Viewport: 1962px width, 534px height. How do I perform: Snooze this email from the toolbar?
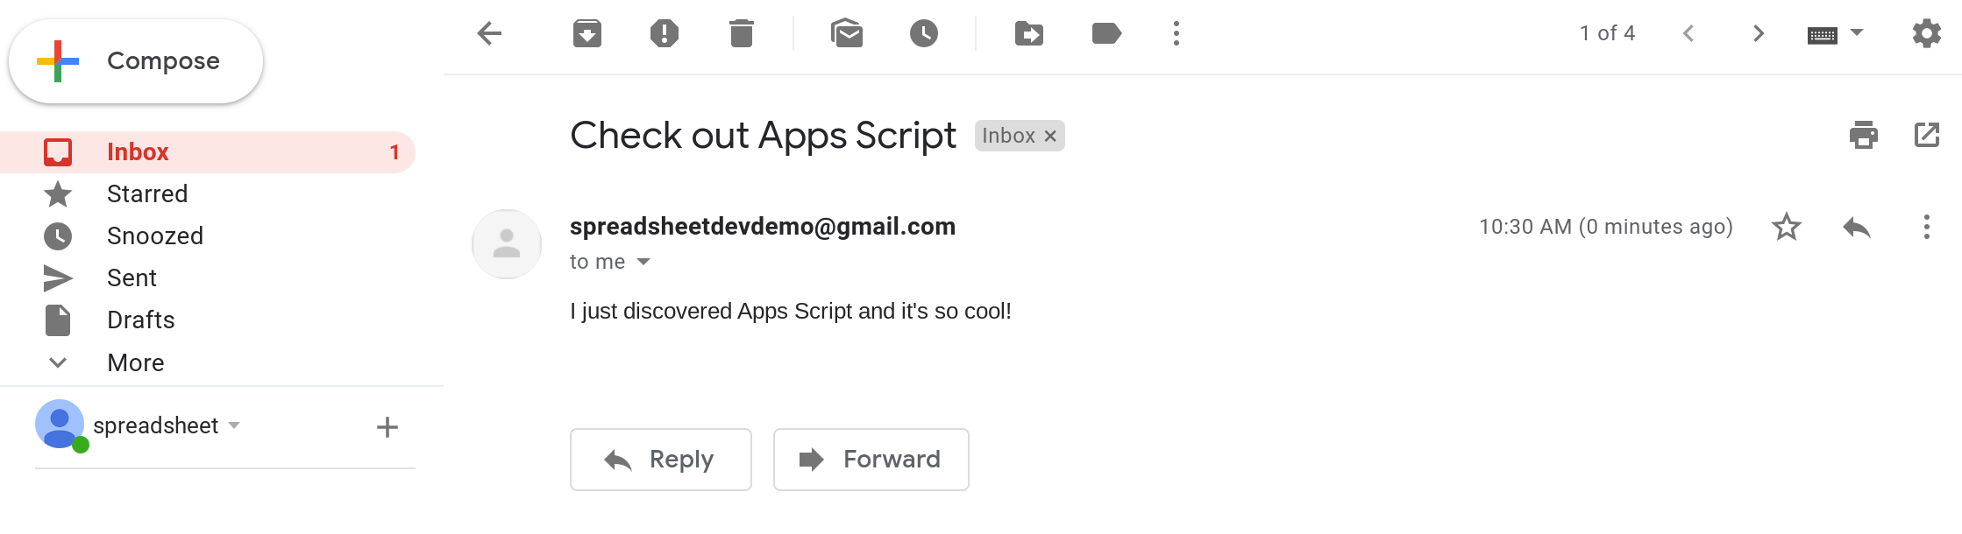(924, 34)
